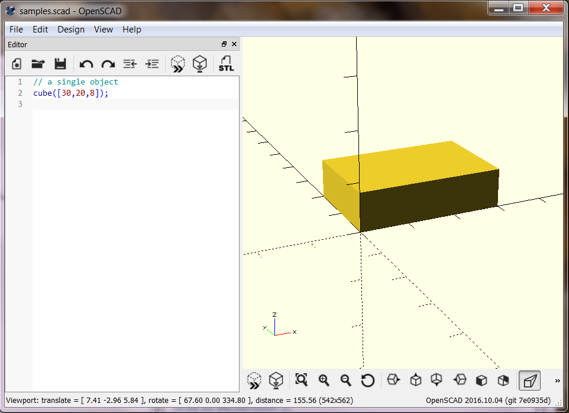
Task: Click the XYZ axis orientation indicator
Action: click(x=279, y=324)
